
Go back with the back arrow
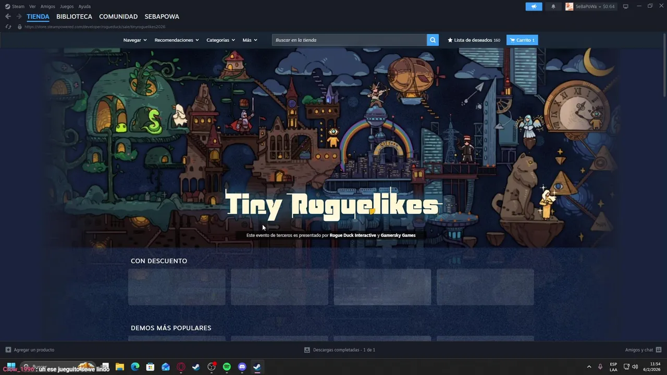pos(8,17)
